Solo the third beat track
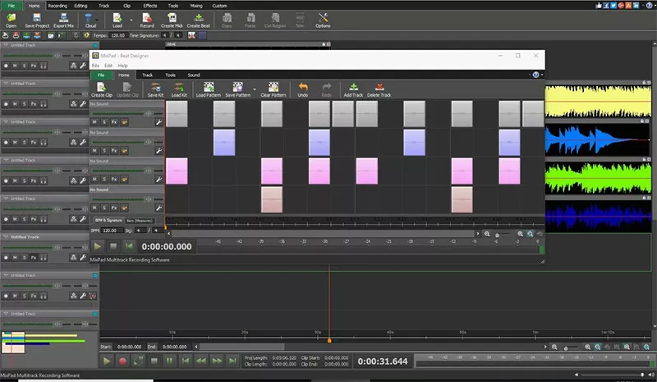Image resolution: width=657 pixels, height=382 pixels. point(104,179)
